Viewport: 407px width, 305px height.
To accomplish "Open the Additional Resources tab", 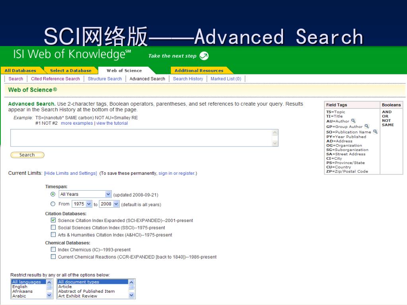I will point(199,71).
